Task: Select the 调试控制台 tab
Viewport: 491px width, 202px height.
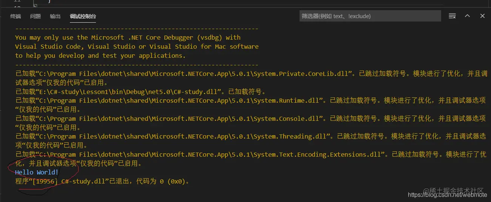Action: click(x=83, y=16)
